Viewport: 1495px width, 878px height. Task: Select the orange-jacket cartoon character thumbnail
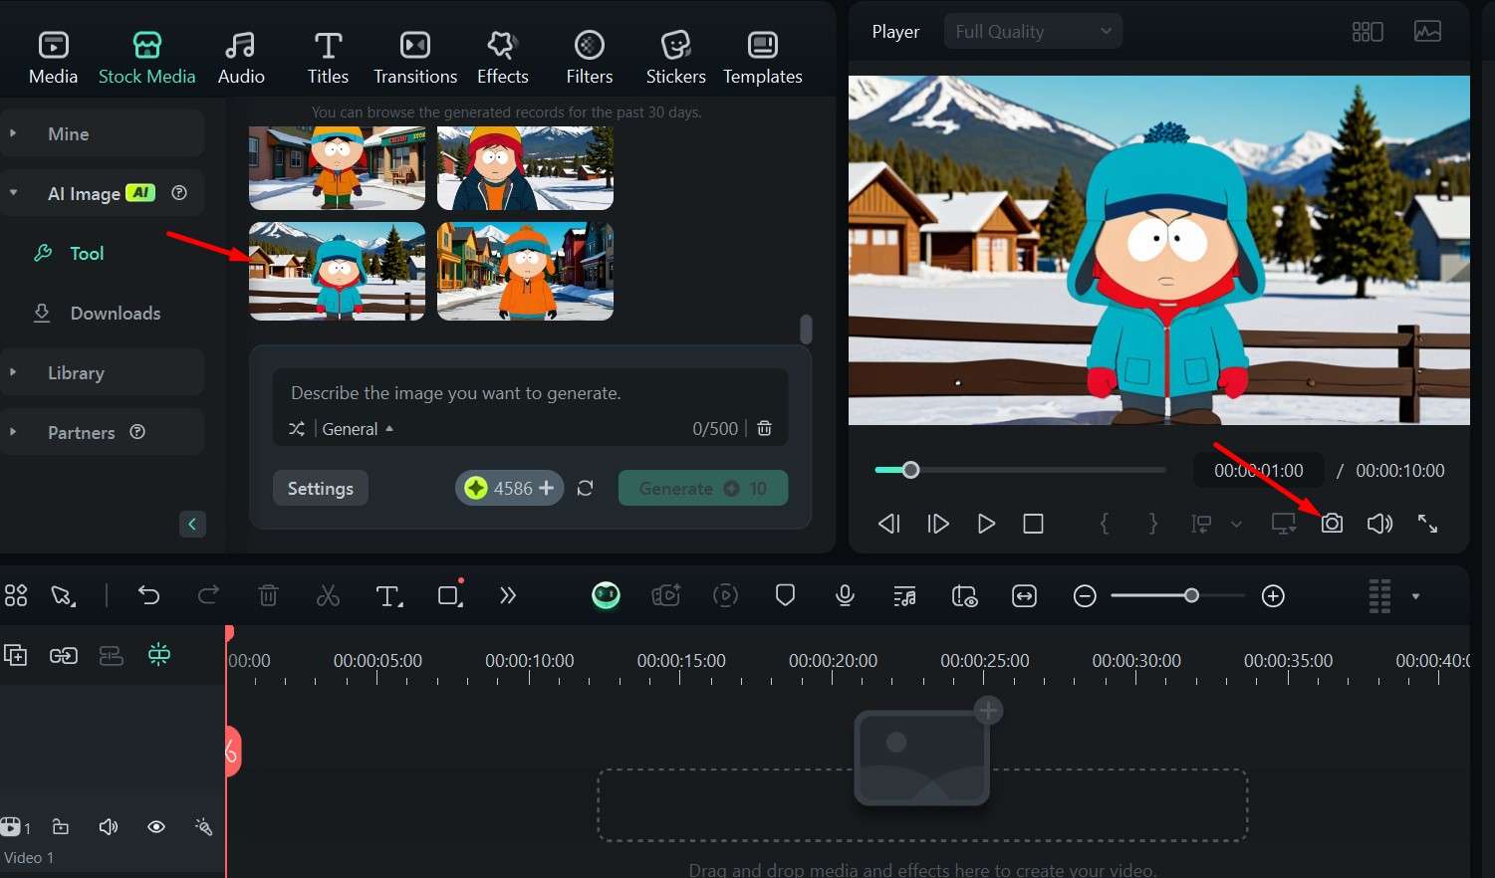[x=337, y=168]
